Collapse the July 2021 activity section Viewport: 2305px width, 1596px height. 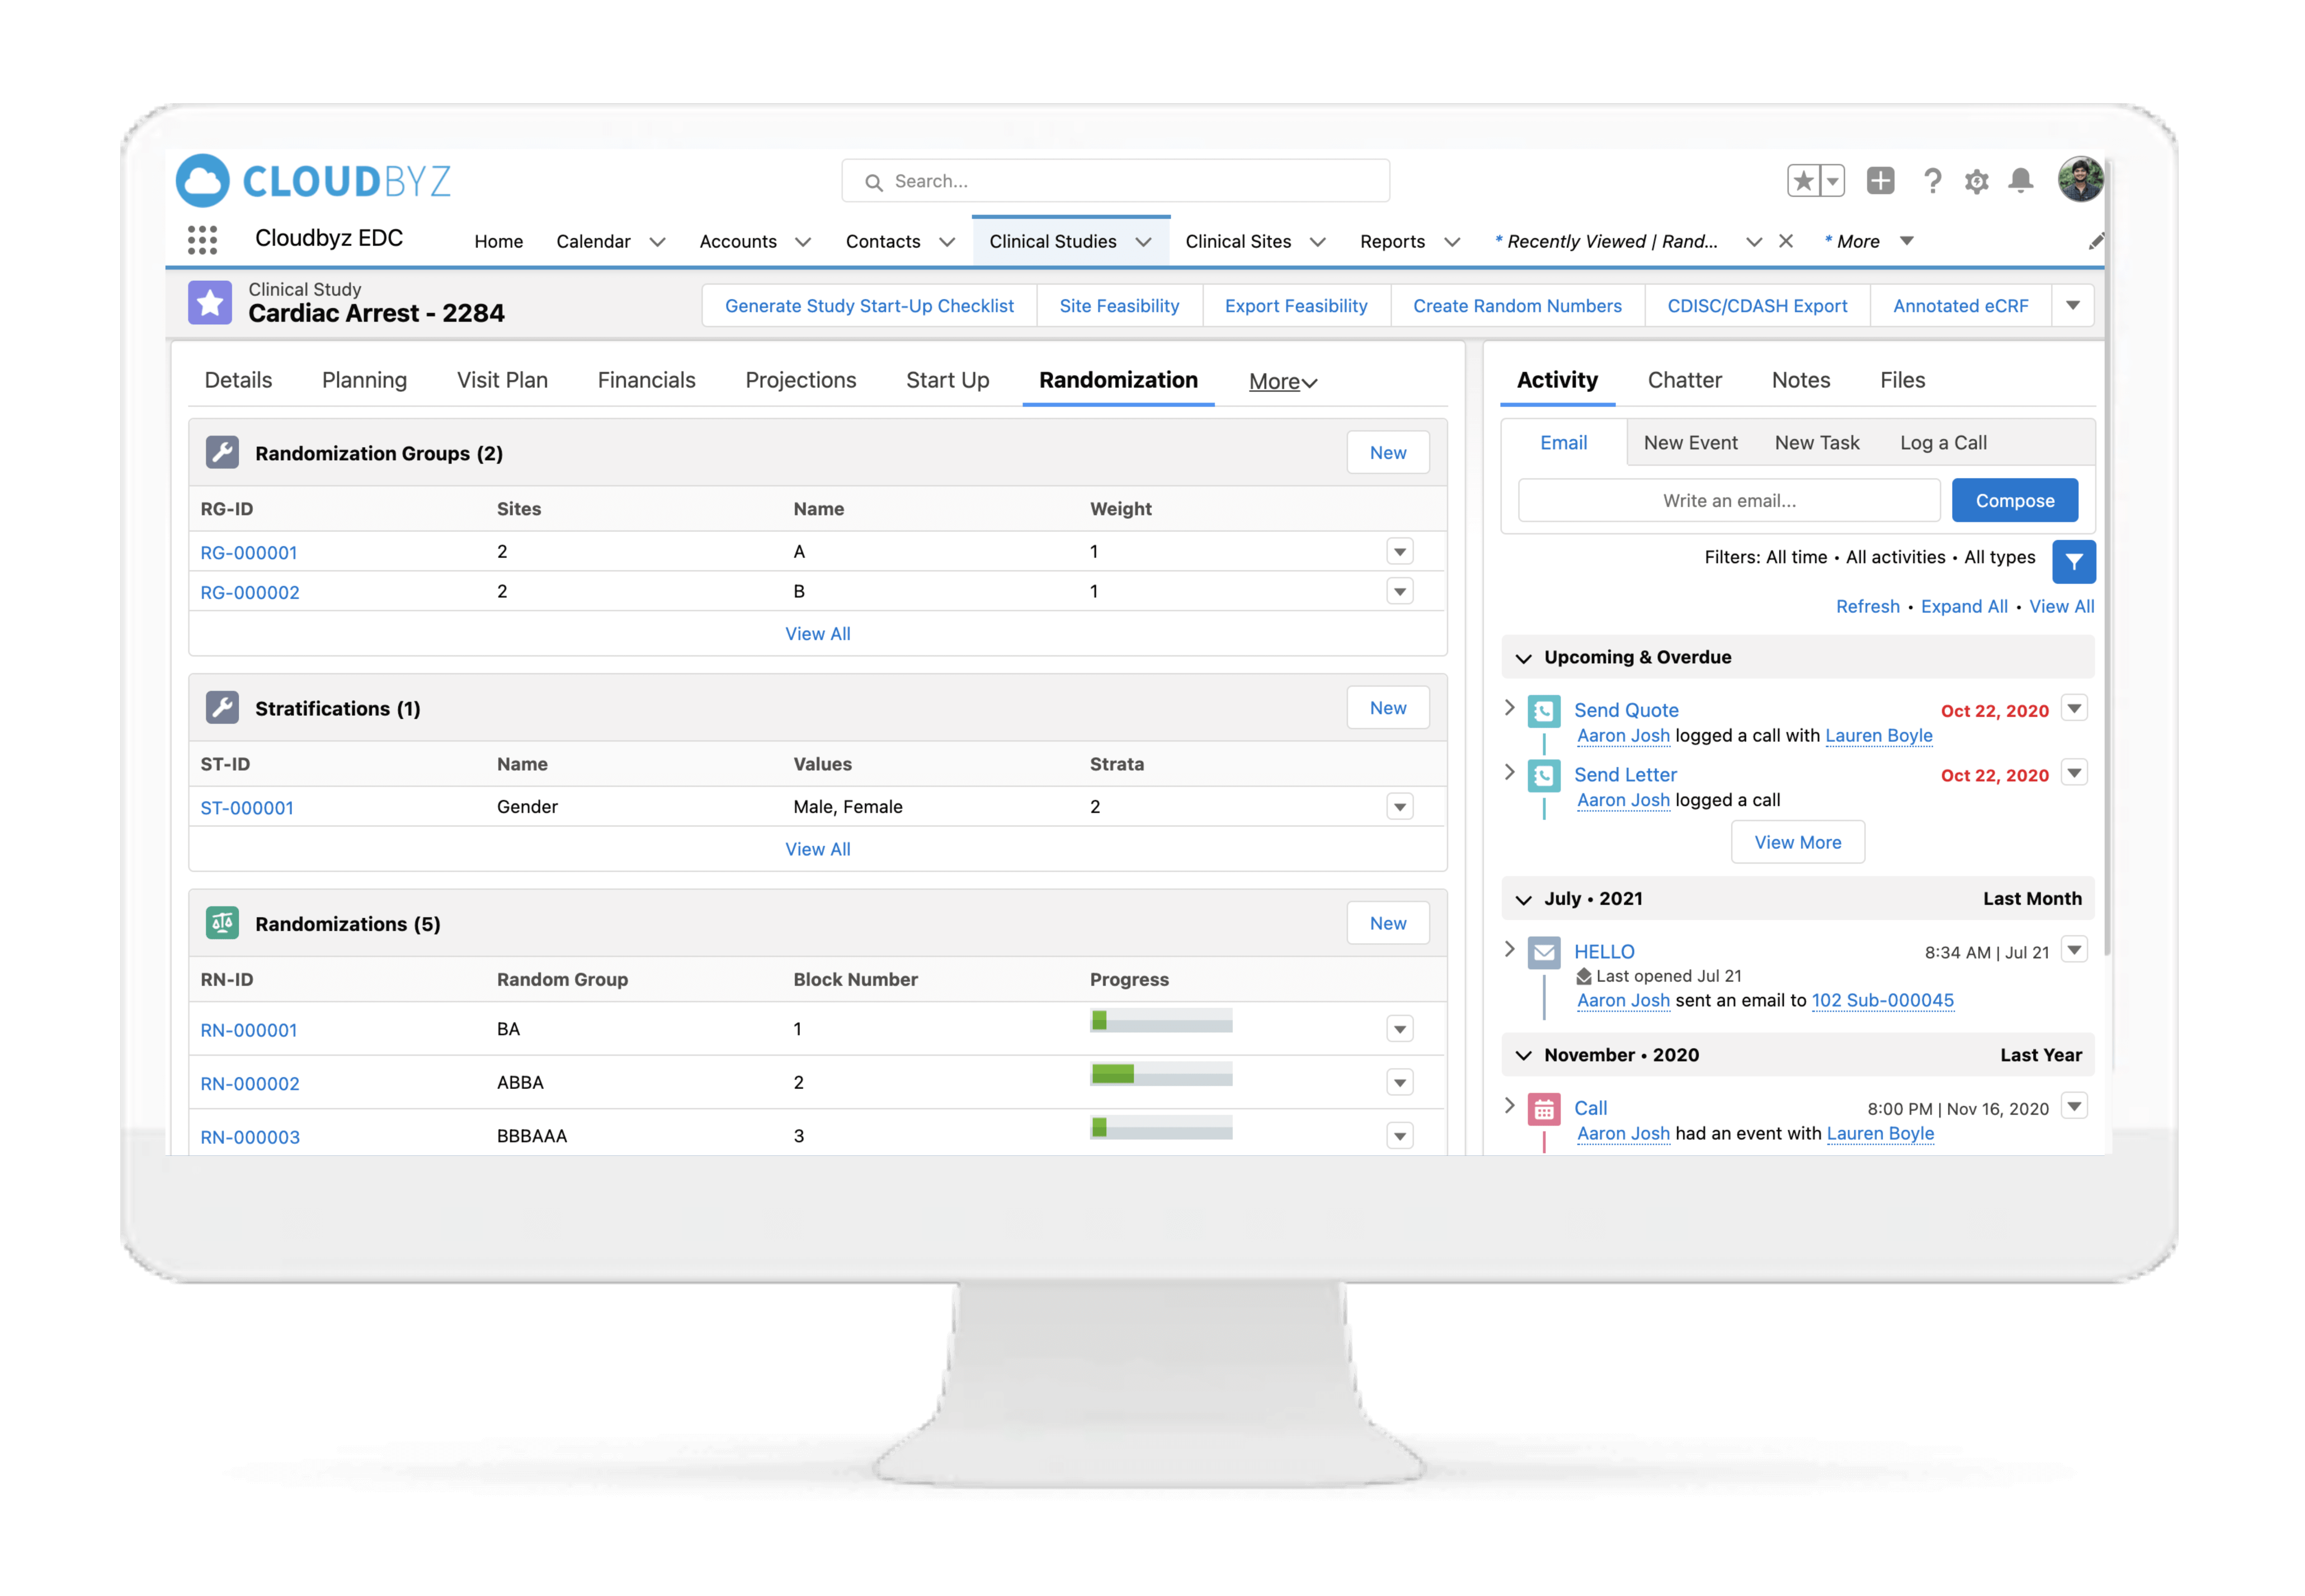pyautogui.click(x=1524, y=898)
